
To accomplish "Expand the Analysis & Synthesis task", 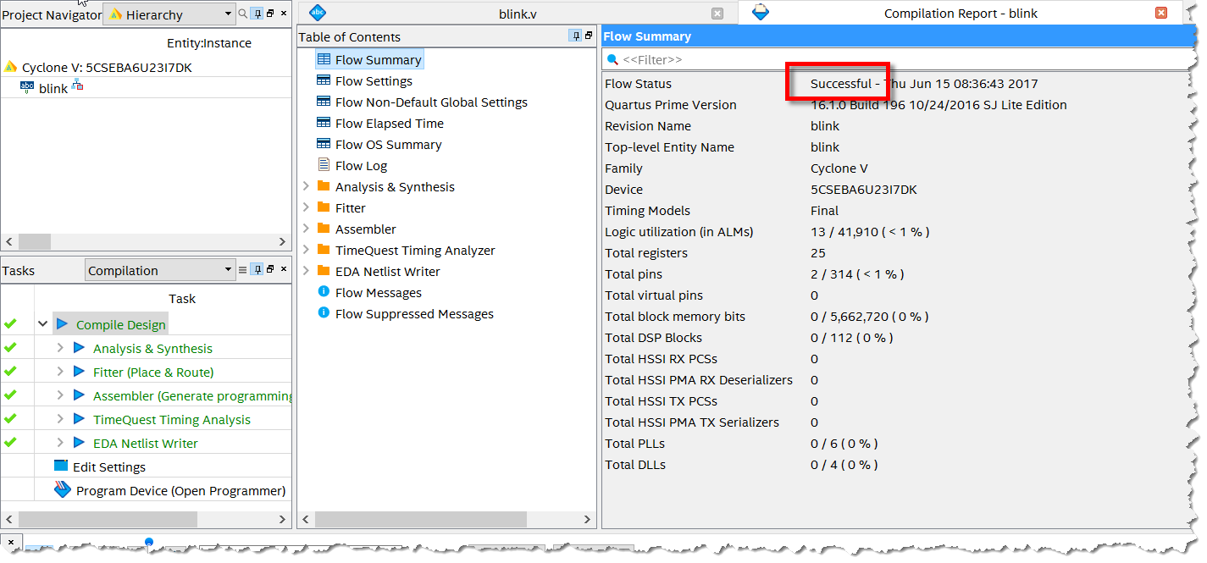I will click(x=59, y=348).
